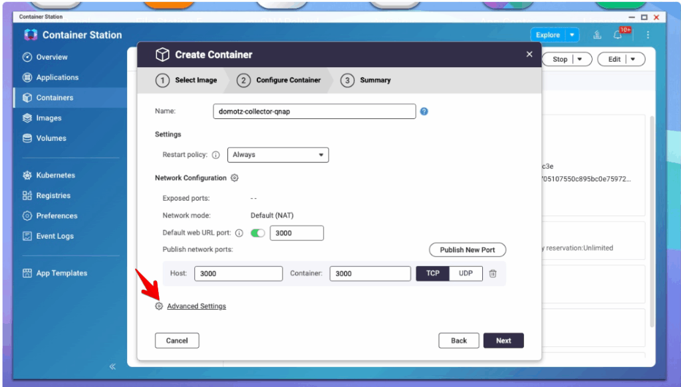This screenshot has width=681, height=387.
Task: Click the Next button
Action: pyautogui.click(x=503, y=340)
